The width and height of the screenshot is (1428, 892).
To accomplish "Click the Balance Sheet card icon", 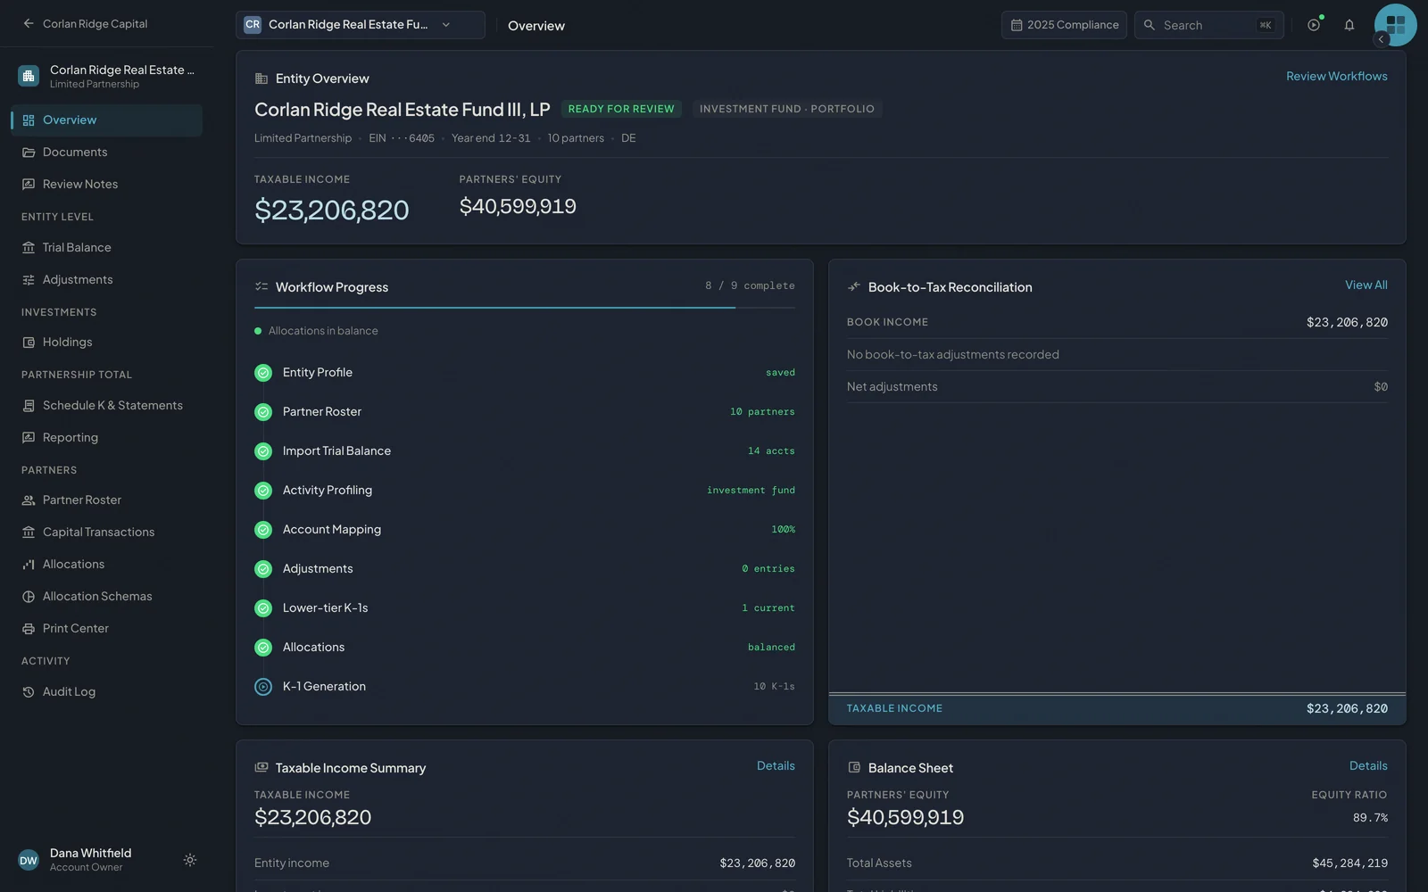I will click(854, 768).
